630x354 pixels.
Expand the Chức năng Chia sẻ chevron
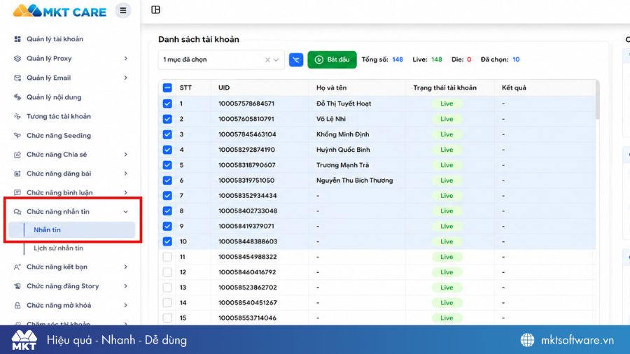pyautogui.click(x=126, y=155)
